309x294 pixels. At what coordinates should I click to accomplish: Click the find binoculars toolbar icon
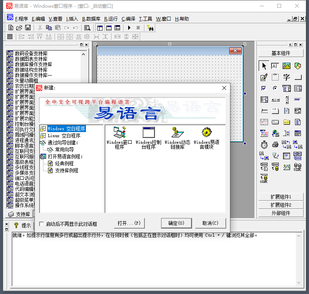(x=150, y=28)
